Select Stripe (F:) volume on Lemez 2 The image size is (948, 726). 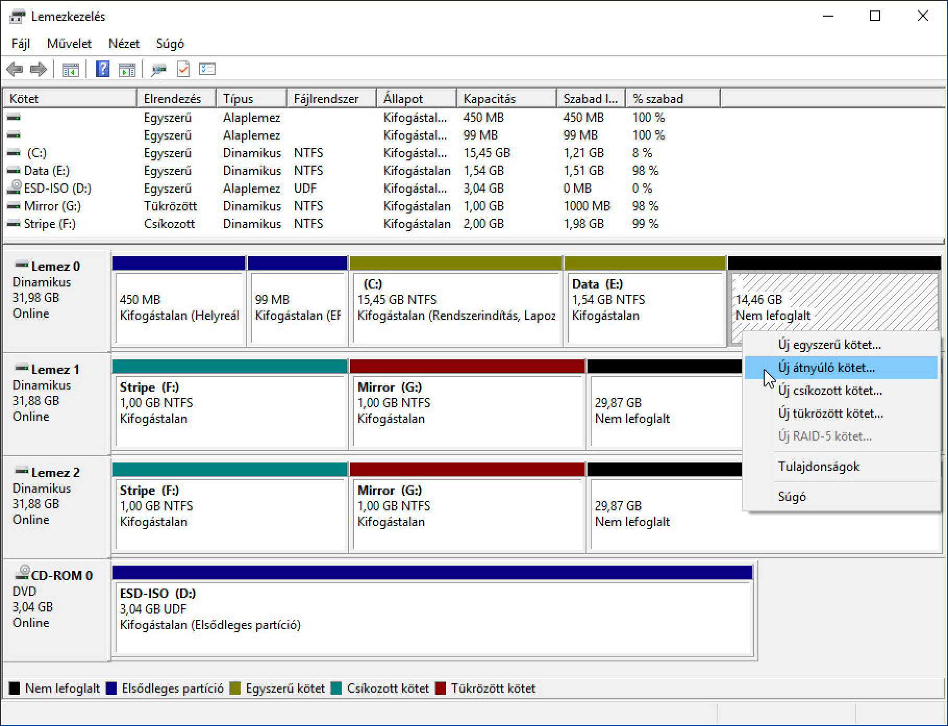click(x=230, y=507)
